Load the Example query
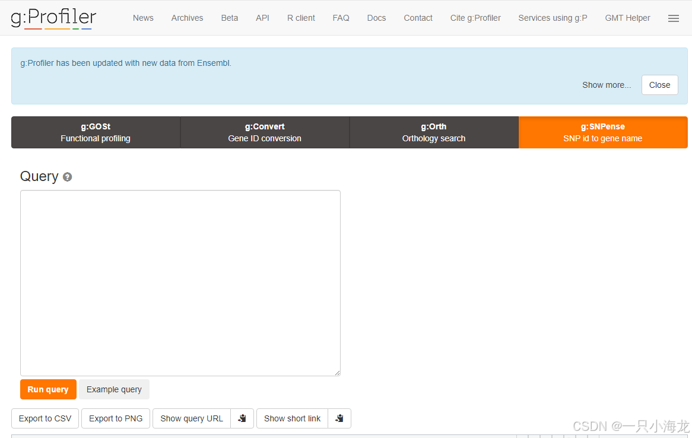692x438 pixels. 114,389
